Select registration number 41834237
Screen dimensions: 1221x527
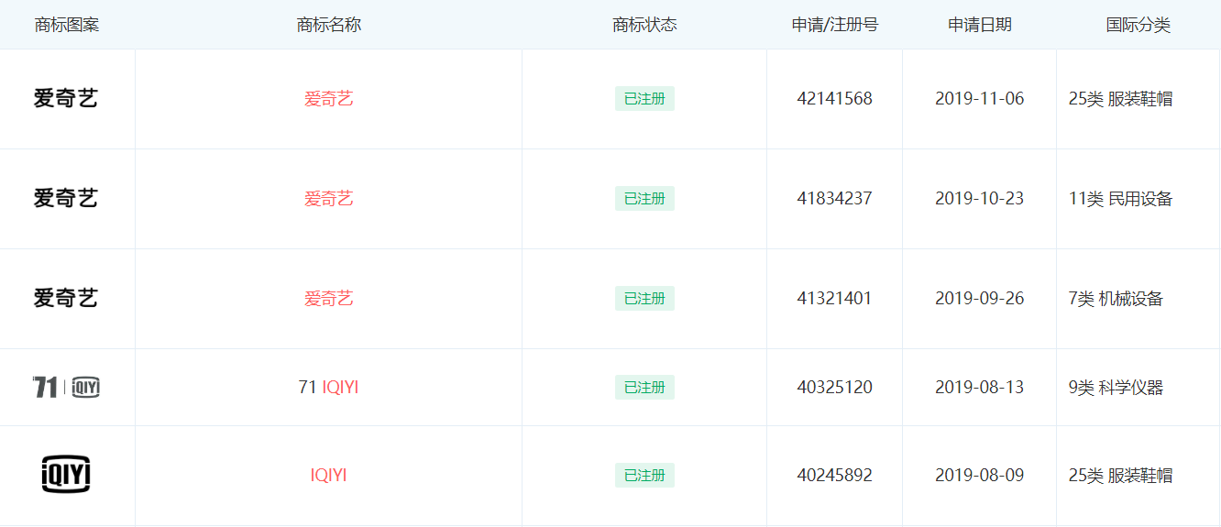tap(835, 199)
